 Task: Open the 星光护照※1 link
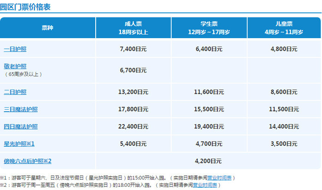(19, 144)
